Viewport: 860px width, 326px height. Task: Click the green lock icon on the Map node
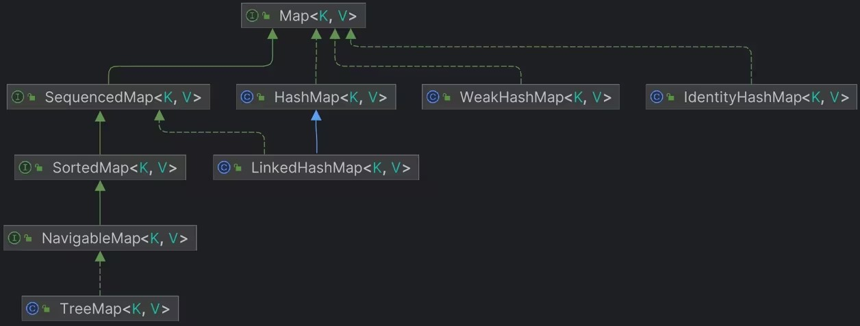pyautogui.click(x=266, y=16)
